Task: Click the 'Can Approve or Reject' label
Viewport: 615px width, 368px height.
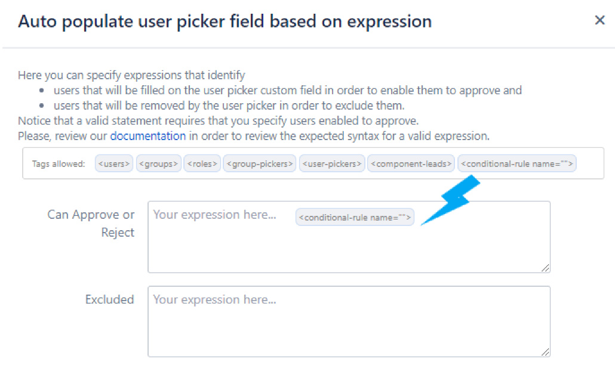Action: 91,223
